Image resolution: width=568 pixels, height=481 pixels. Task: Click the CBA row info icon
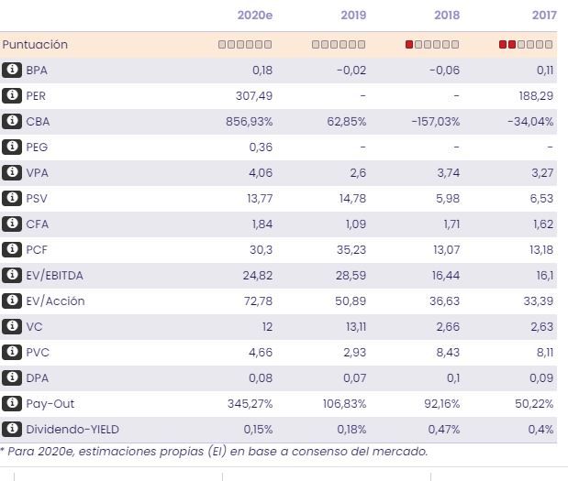pyautogui.click(x=12, y=121)
